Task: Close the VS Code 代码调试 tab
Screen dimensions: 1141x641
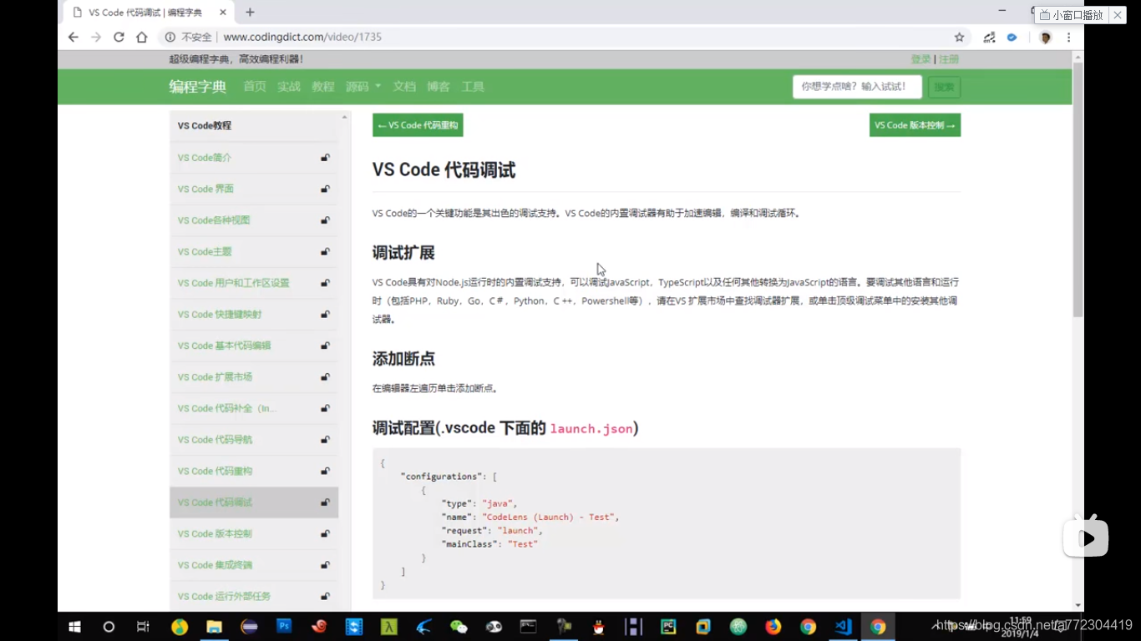Action: click(x=223, y=13)
